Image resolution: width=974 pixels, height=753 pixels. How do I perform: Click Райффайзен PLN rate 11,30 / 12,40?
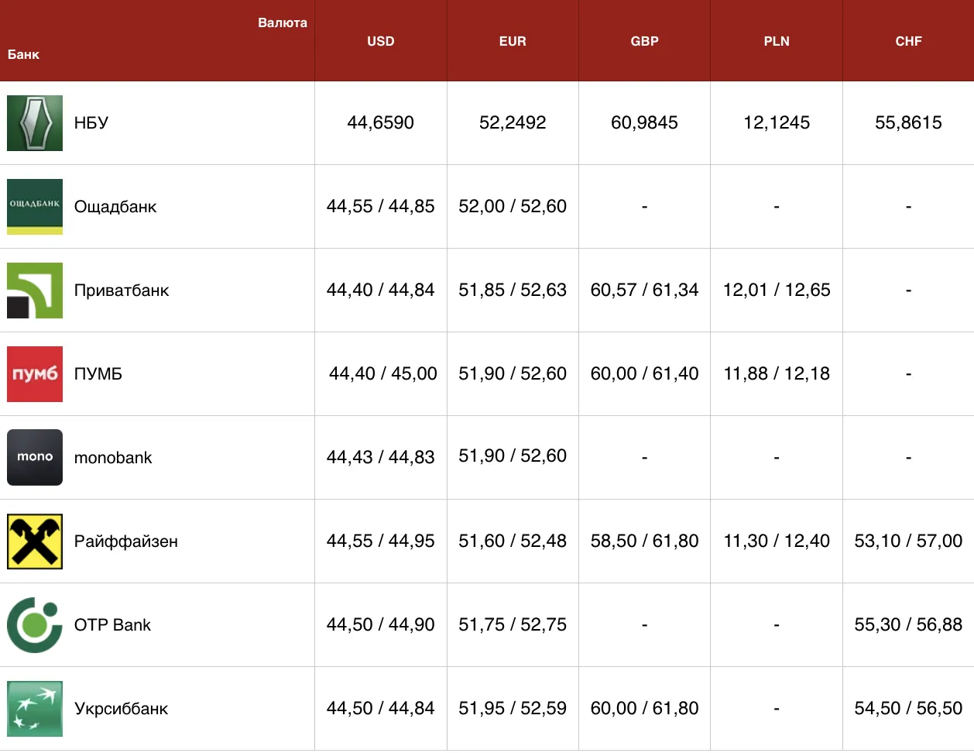pyautogui.click(x=777, y=541)
